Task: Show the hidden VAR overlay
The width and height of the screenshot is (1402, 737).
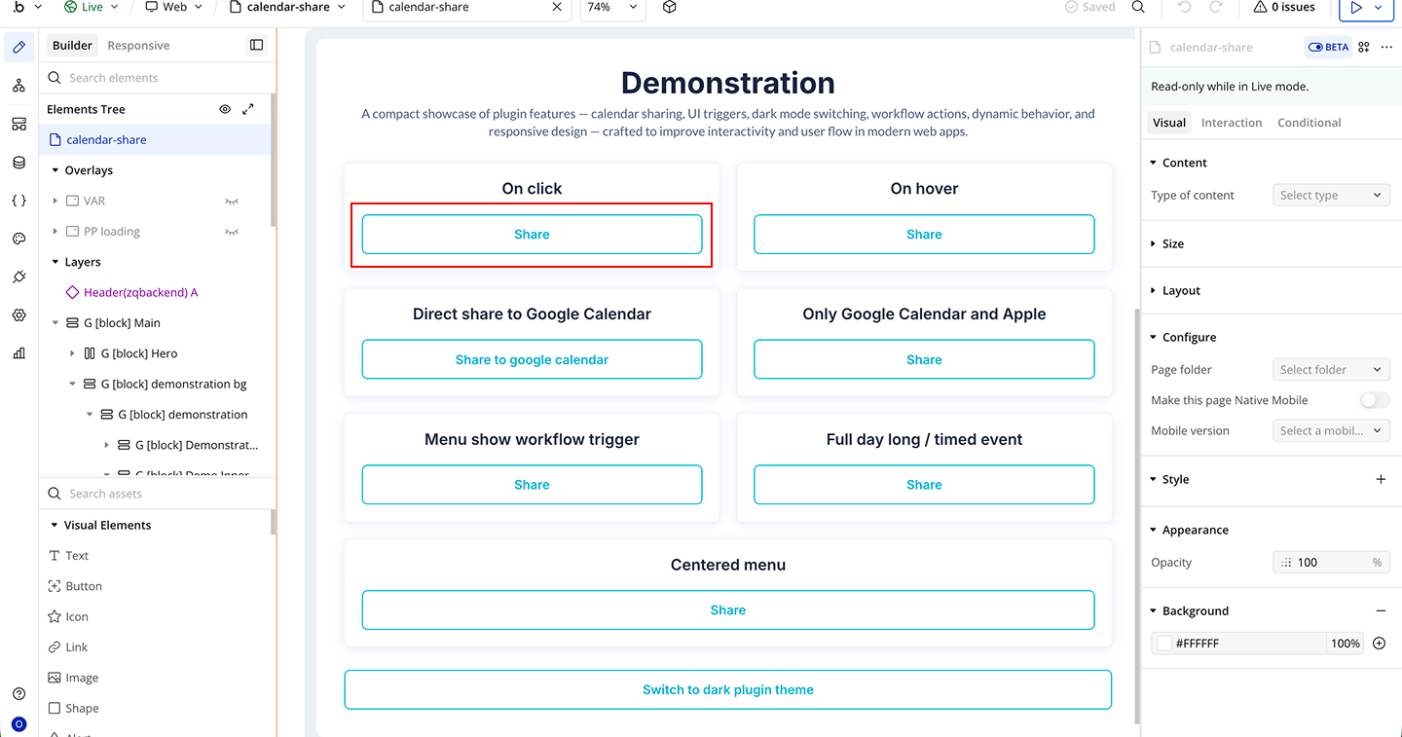Action: point(232,202)
